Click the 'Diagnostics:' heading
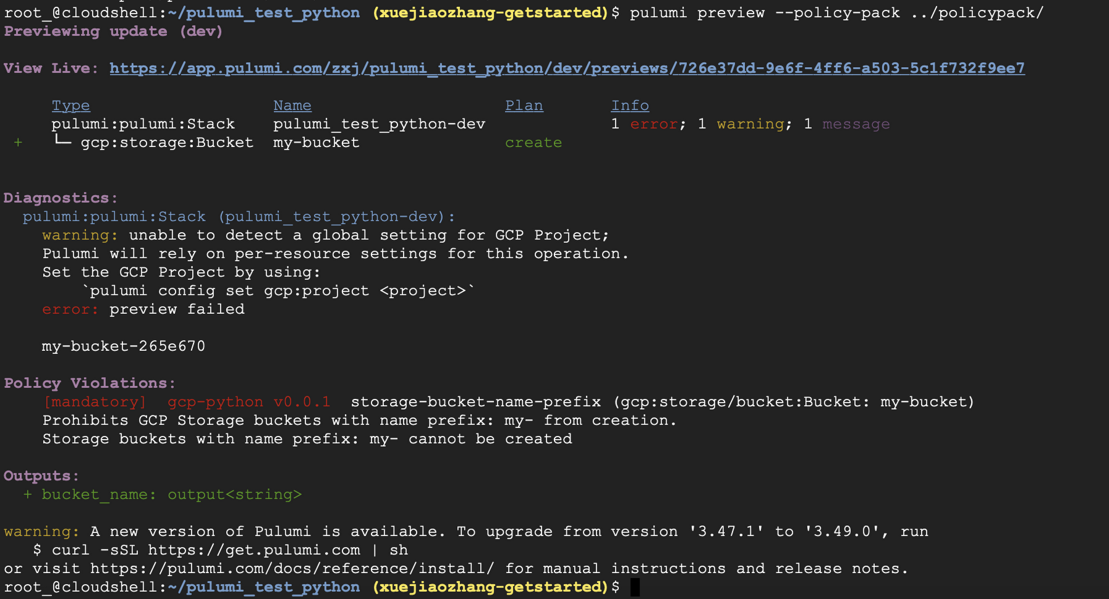 coord(60,198)
